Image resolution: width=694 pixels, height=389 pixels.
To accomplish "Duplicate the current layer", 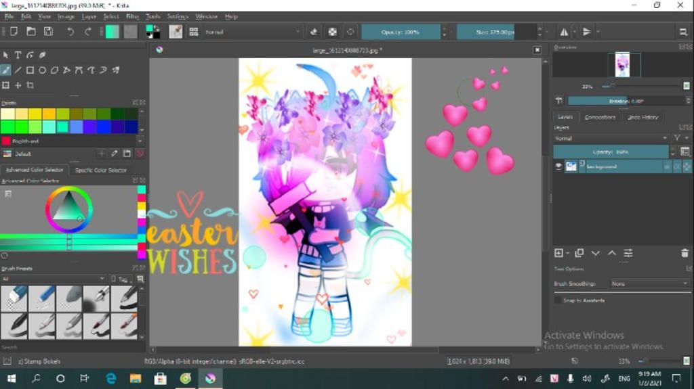I will click(579, 253).
